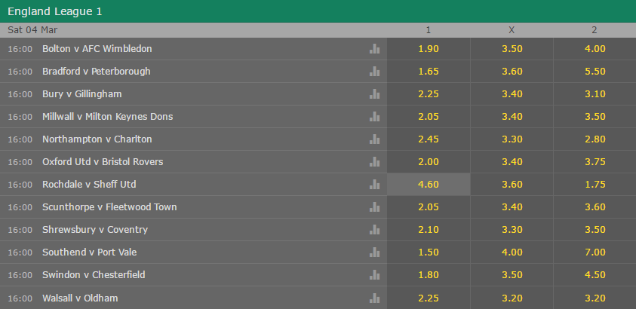Select Bolton home win odds 1.90
This screenshot has width=636, height=309.
pos(429,49)
